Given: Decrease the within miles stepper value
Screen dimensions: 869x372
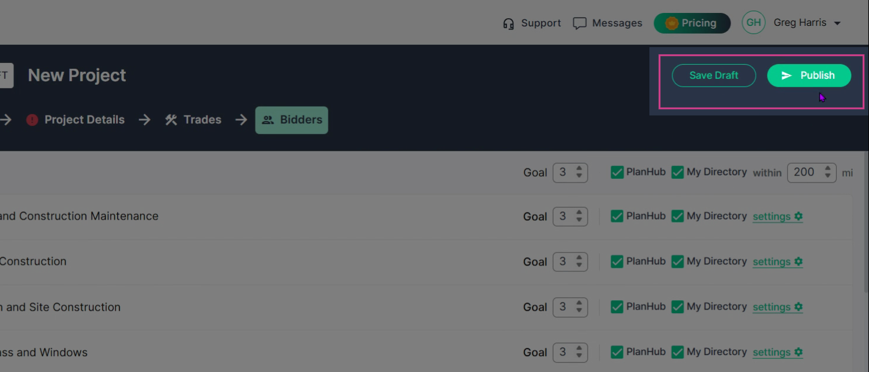Looking at the screenshot, I should click(828, 176).
